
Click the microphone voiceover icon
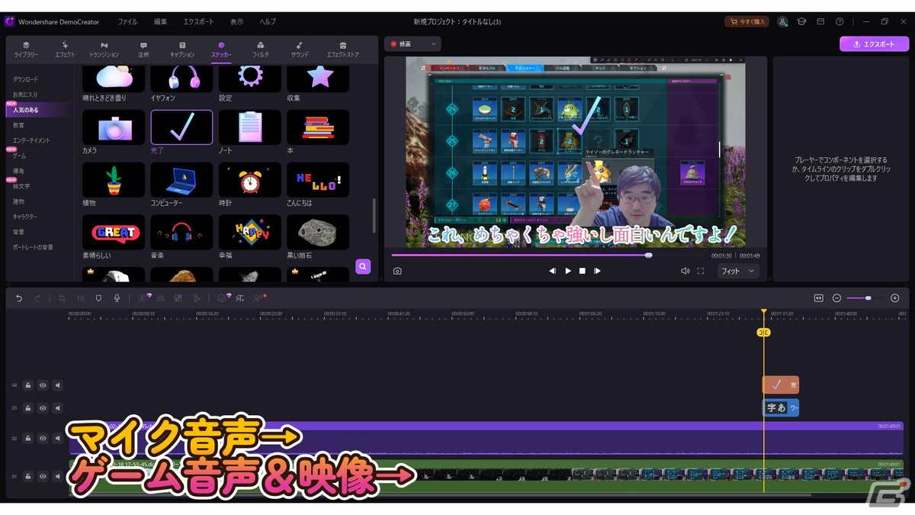(x=117, y=298)
